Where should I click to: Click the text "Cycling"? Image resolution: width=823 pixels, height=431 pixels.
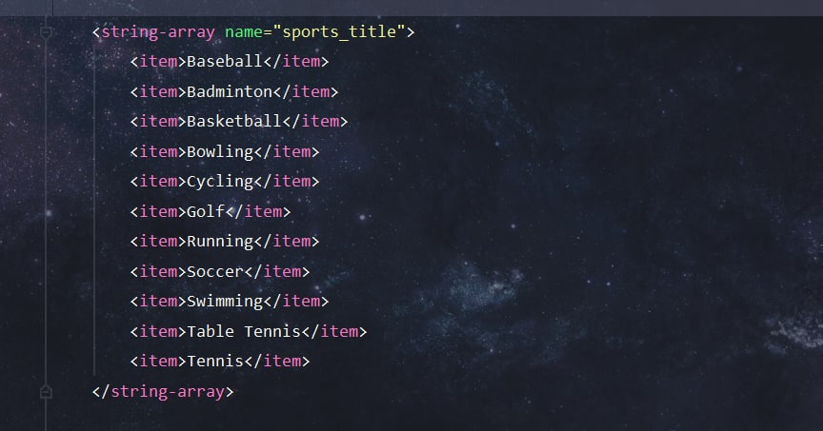(220, 182)
